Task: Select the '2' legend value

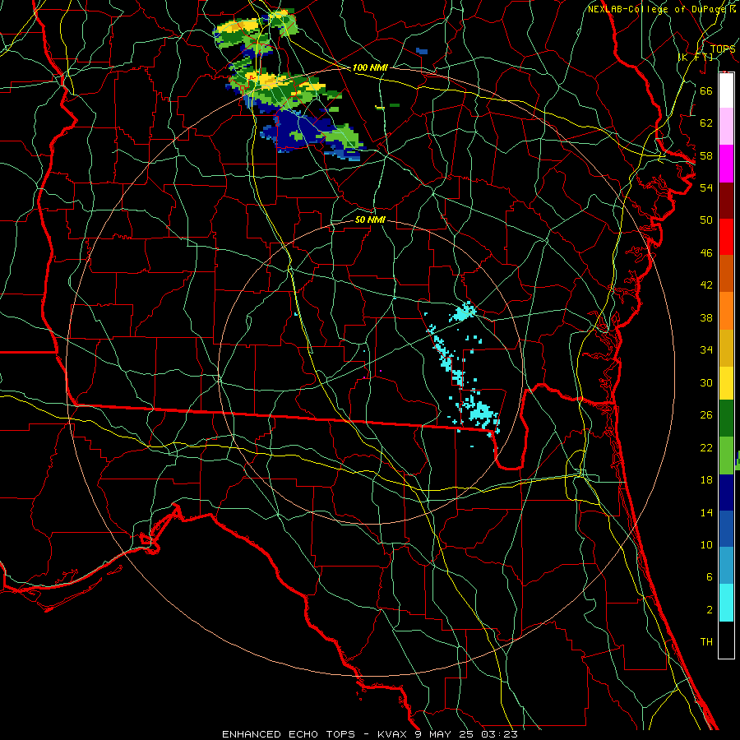Action: [x=709, y=610]
